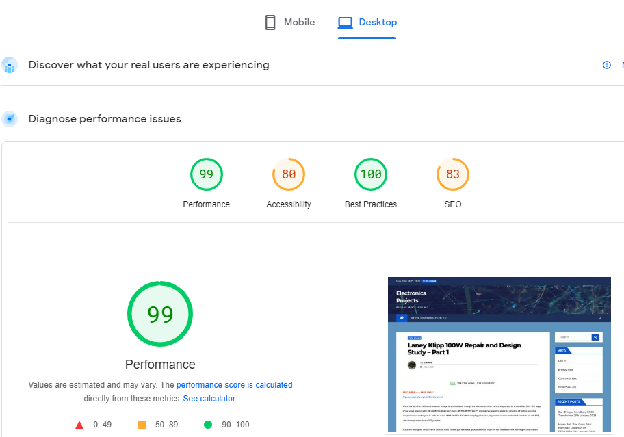This screenshot has width=624, height=437.
Task: Jump to the Best Practices score gauge 100
Action: (371, 175)
